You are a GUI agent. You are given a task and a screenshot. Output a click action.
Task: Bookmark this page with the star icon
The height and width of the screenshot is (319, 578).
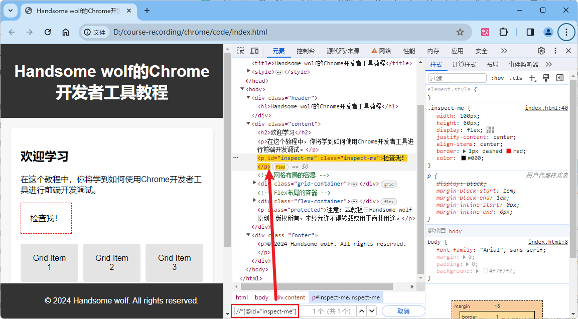click(460, 32)
